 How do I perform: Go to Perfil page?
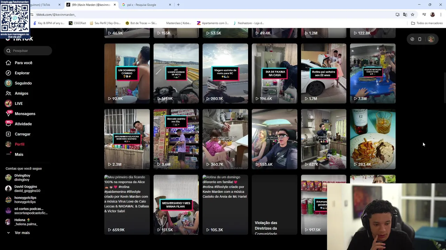click(x=15, y=144)
